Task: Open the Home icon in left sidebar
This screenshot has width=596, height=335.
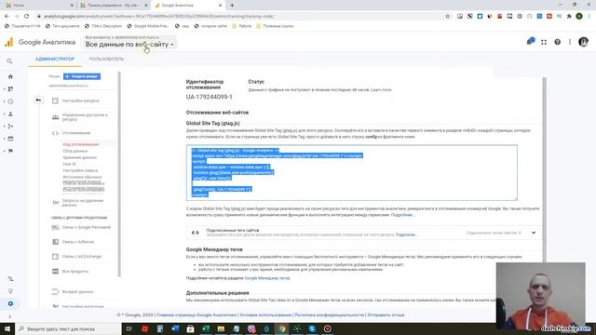Action: tap(10, 76)
